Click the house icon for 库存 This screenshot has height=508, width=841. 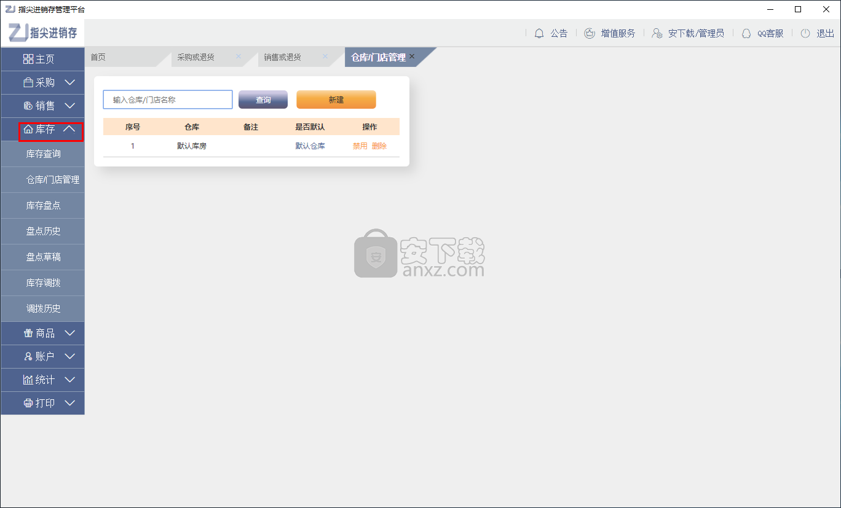click(28, 129)
